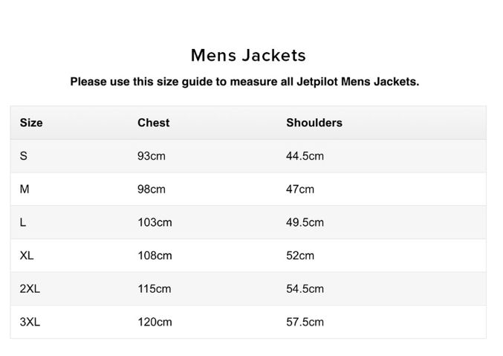Click the 93cm chest value

152,156
